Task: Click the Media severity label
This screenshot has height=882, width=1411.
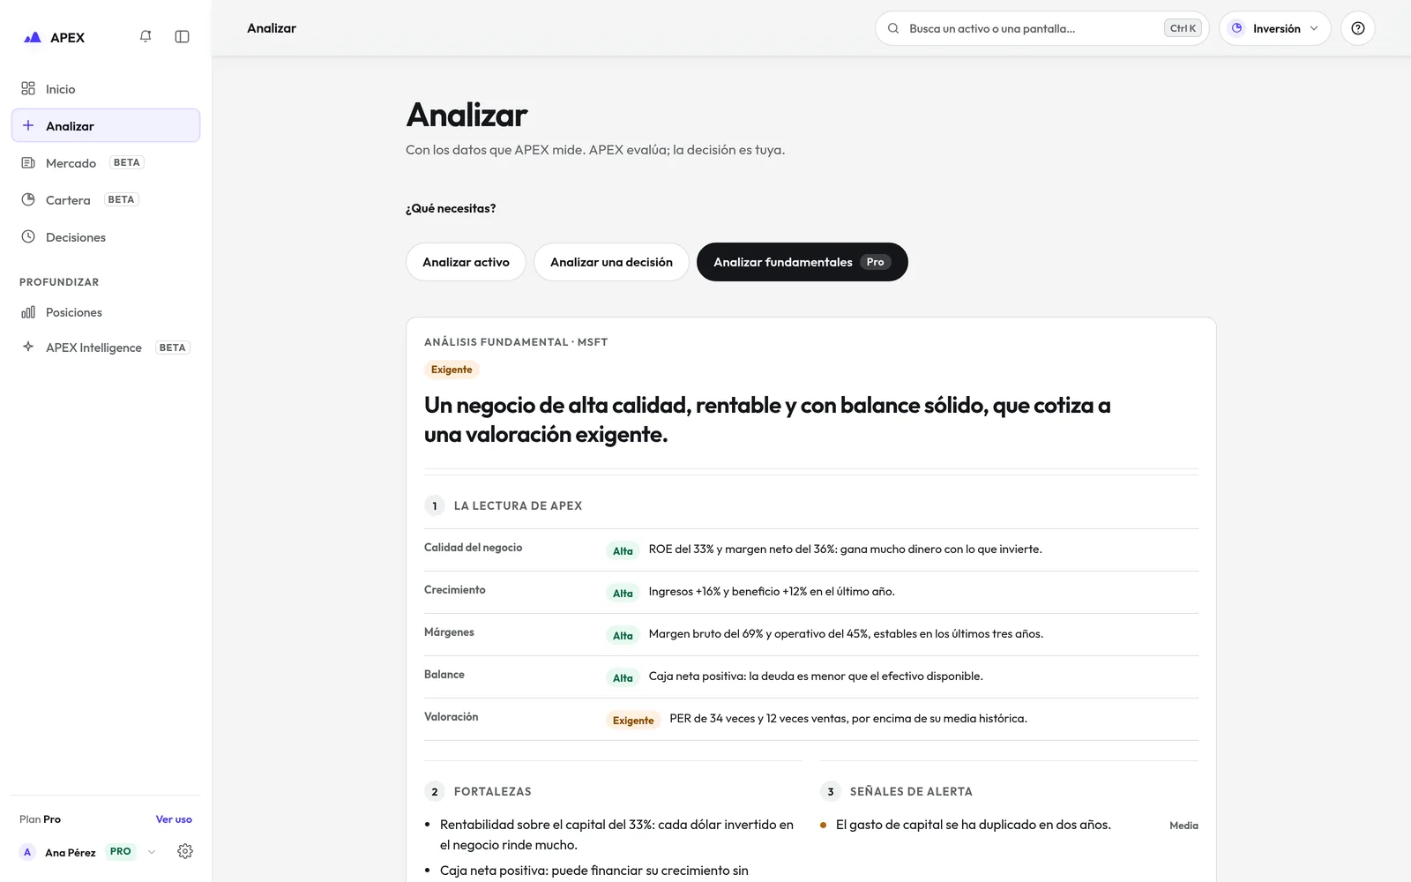Action: coord(1183,826)
